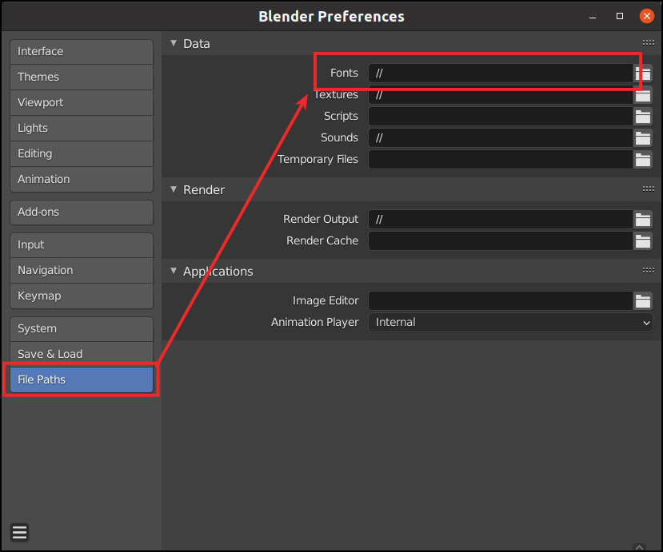Switch to the Lights tab
This screenshot has width=663, height=552.
click(82, 128)
